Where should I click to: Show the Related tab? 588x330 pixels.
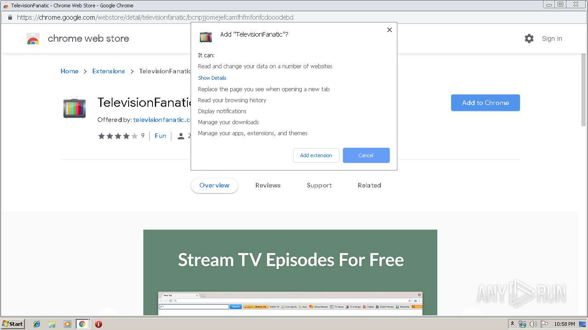369,185
